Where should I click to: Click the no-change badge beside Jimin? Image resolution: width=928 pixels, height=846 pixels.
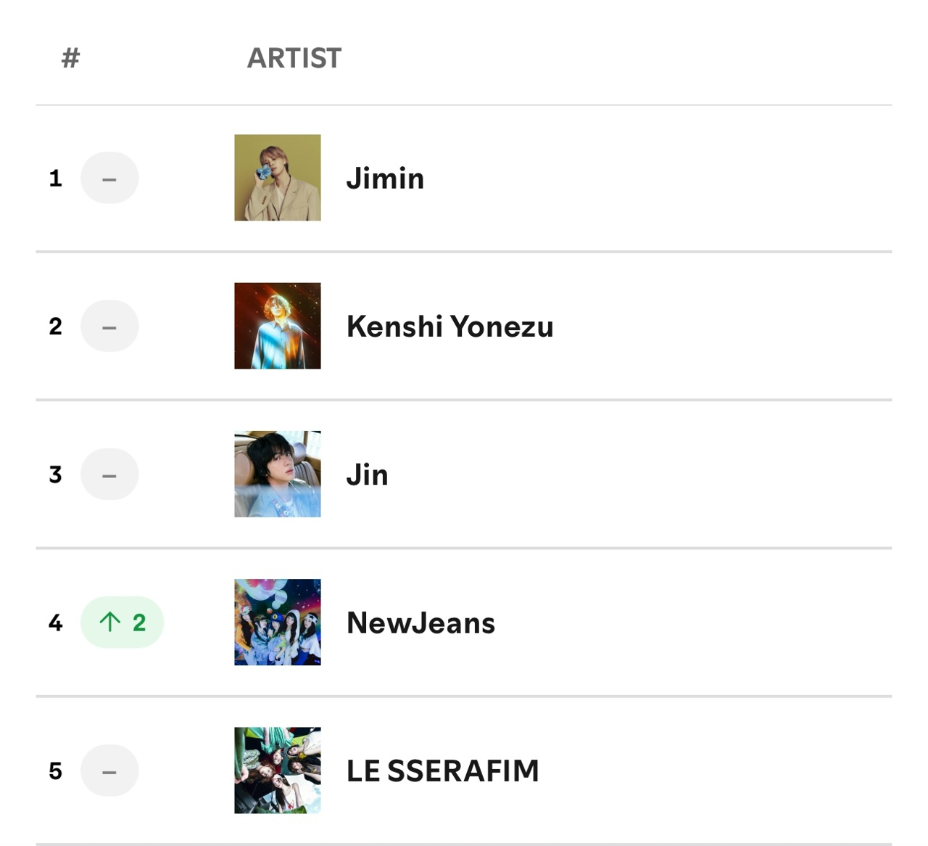pos(109,178)
